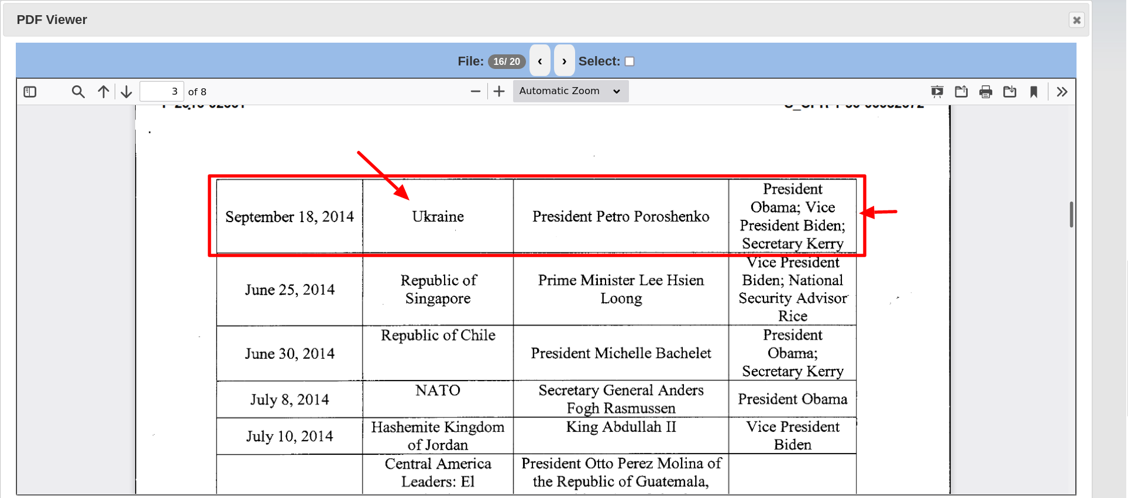Screen dimensions: 1128x498
Task: Click the 'of 8' page count label
Action: point(197,92)
